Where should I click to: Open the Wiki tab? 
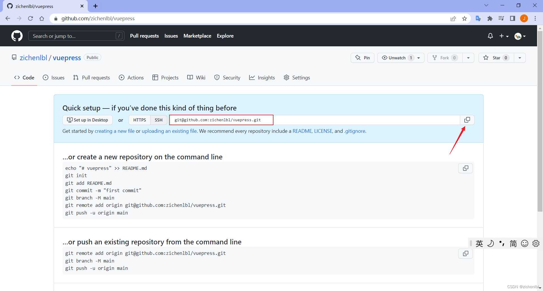(x=196, y=77)
